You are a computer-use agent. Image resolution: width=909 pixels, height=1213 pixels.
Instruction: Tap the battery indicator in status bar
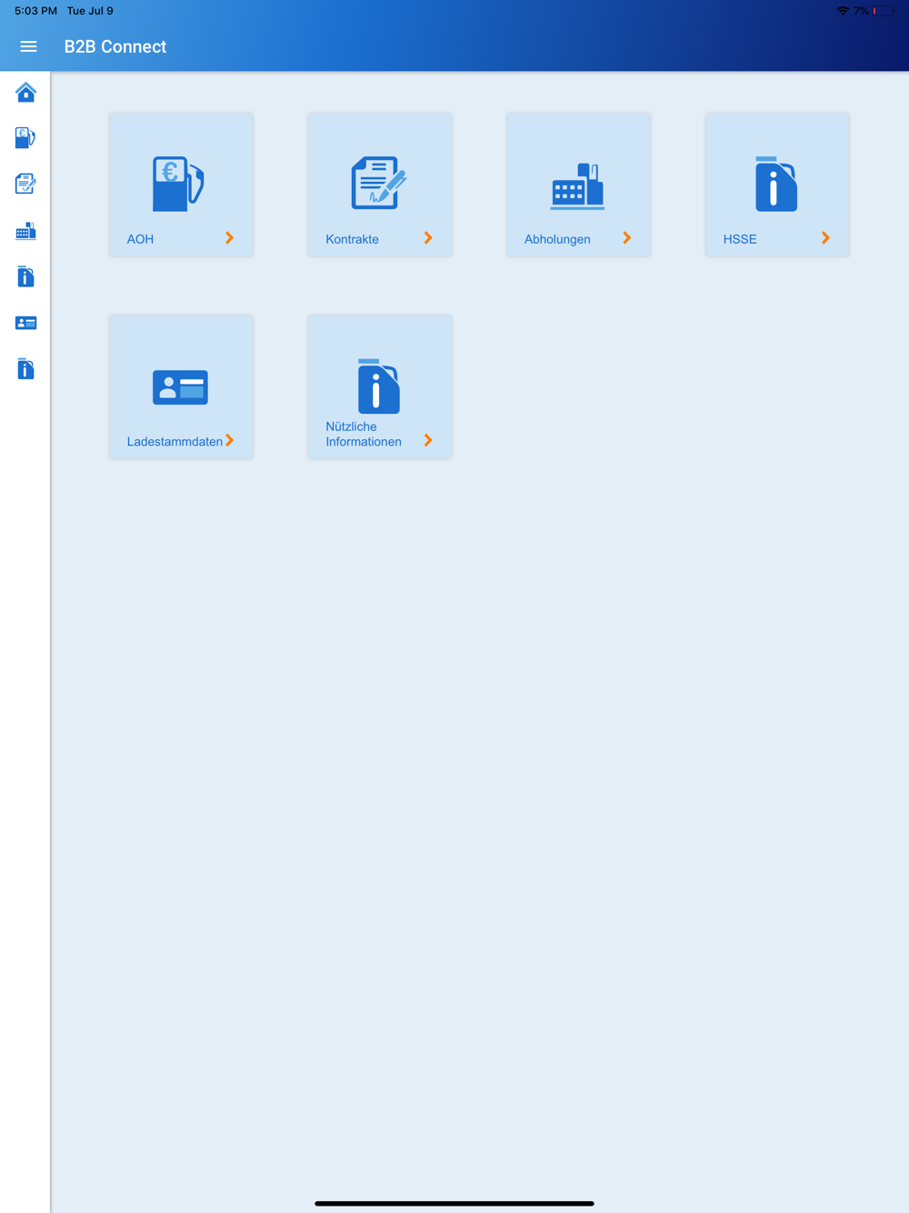[x=884, y=11]
